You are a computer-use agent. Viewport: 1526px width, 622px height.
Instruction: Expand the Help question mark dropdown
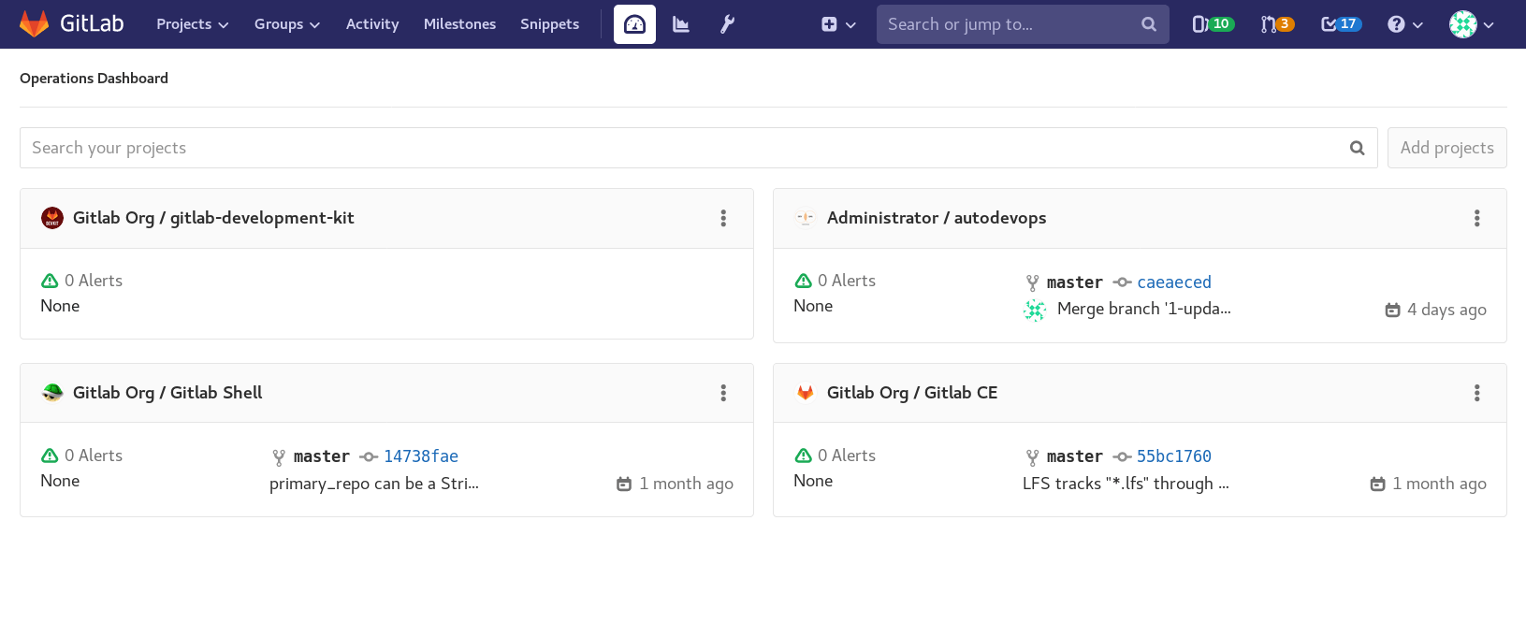pyautogui.click(x=1404, y=24)
